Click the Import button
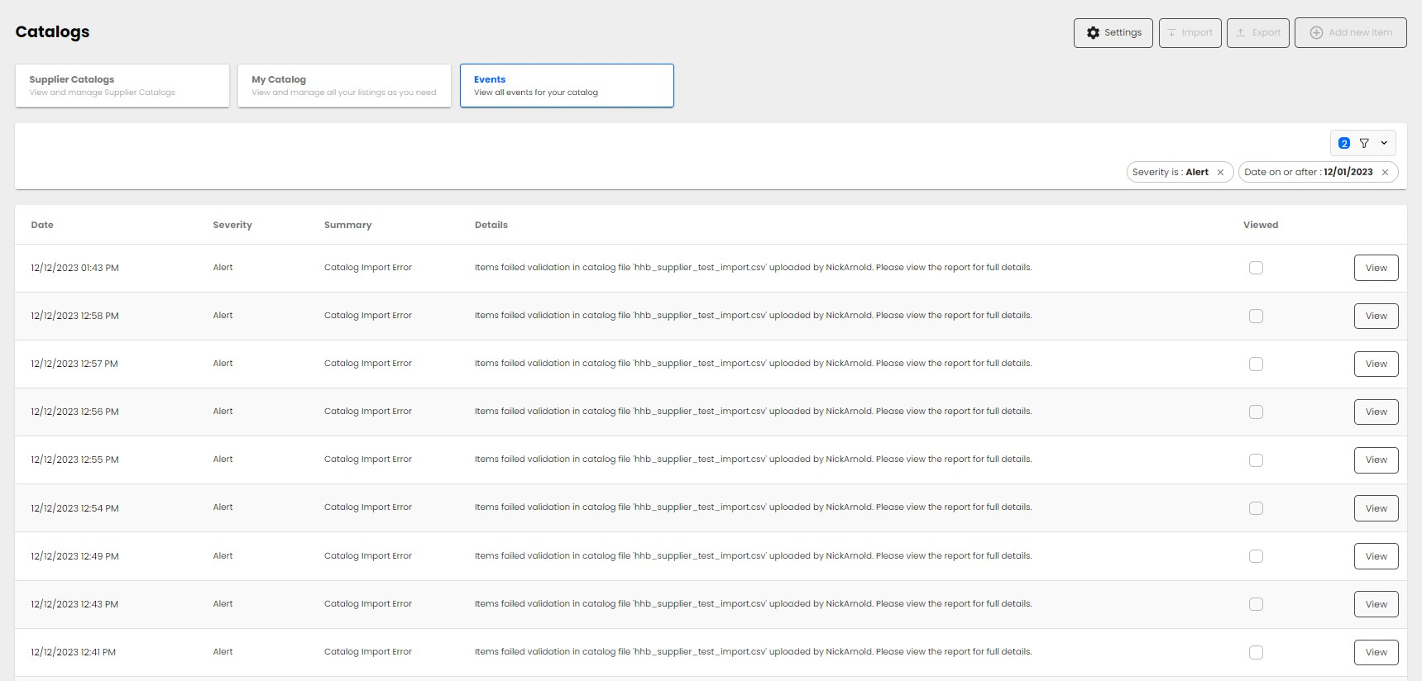 point(1190,33)
